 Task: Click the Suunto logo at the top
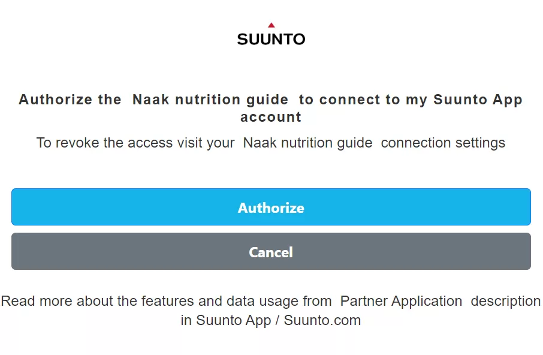click(271, 35)
